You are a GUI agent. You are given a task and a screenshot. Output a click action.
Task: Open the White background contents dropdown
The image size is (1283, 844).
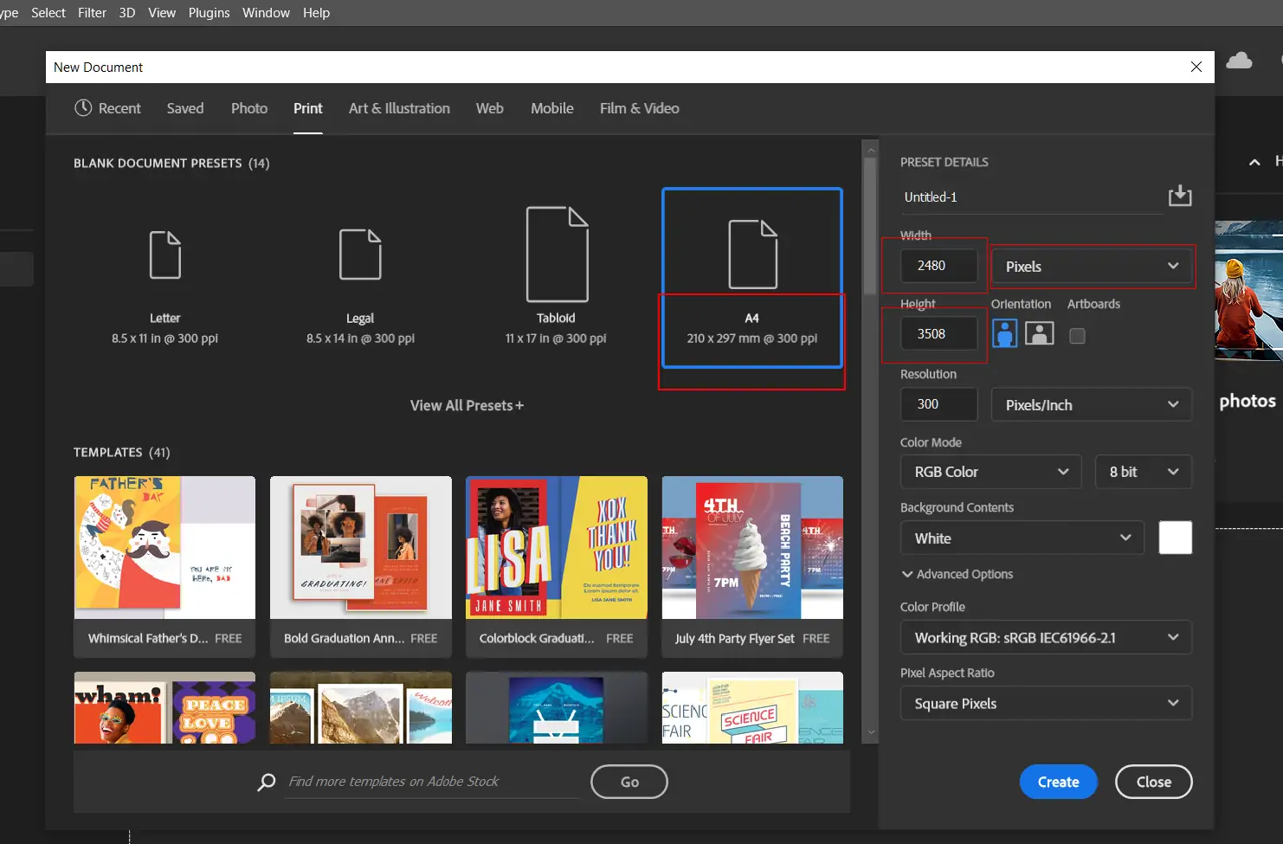tap(1022, 538)
